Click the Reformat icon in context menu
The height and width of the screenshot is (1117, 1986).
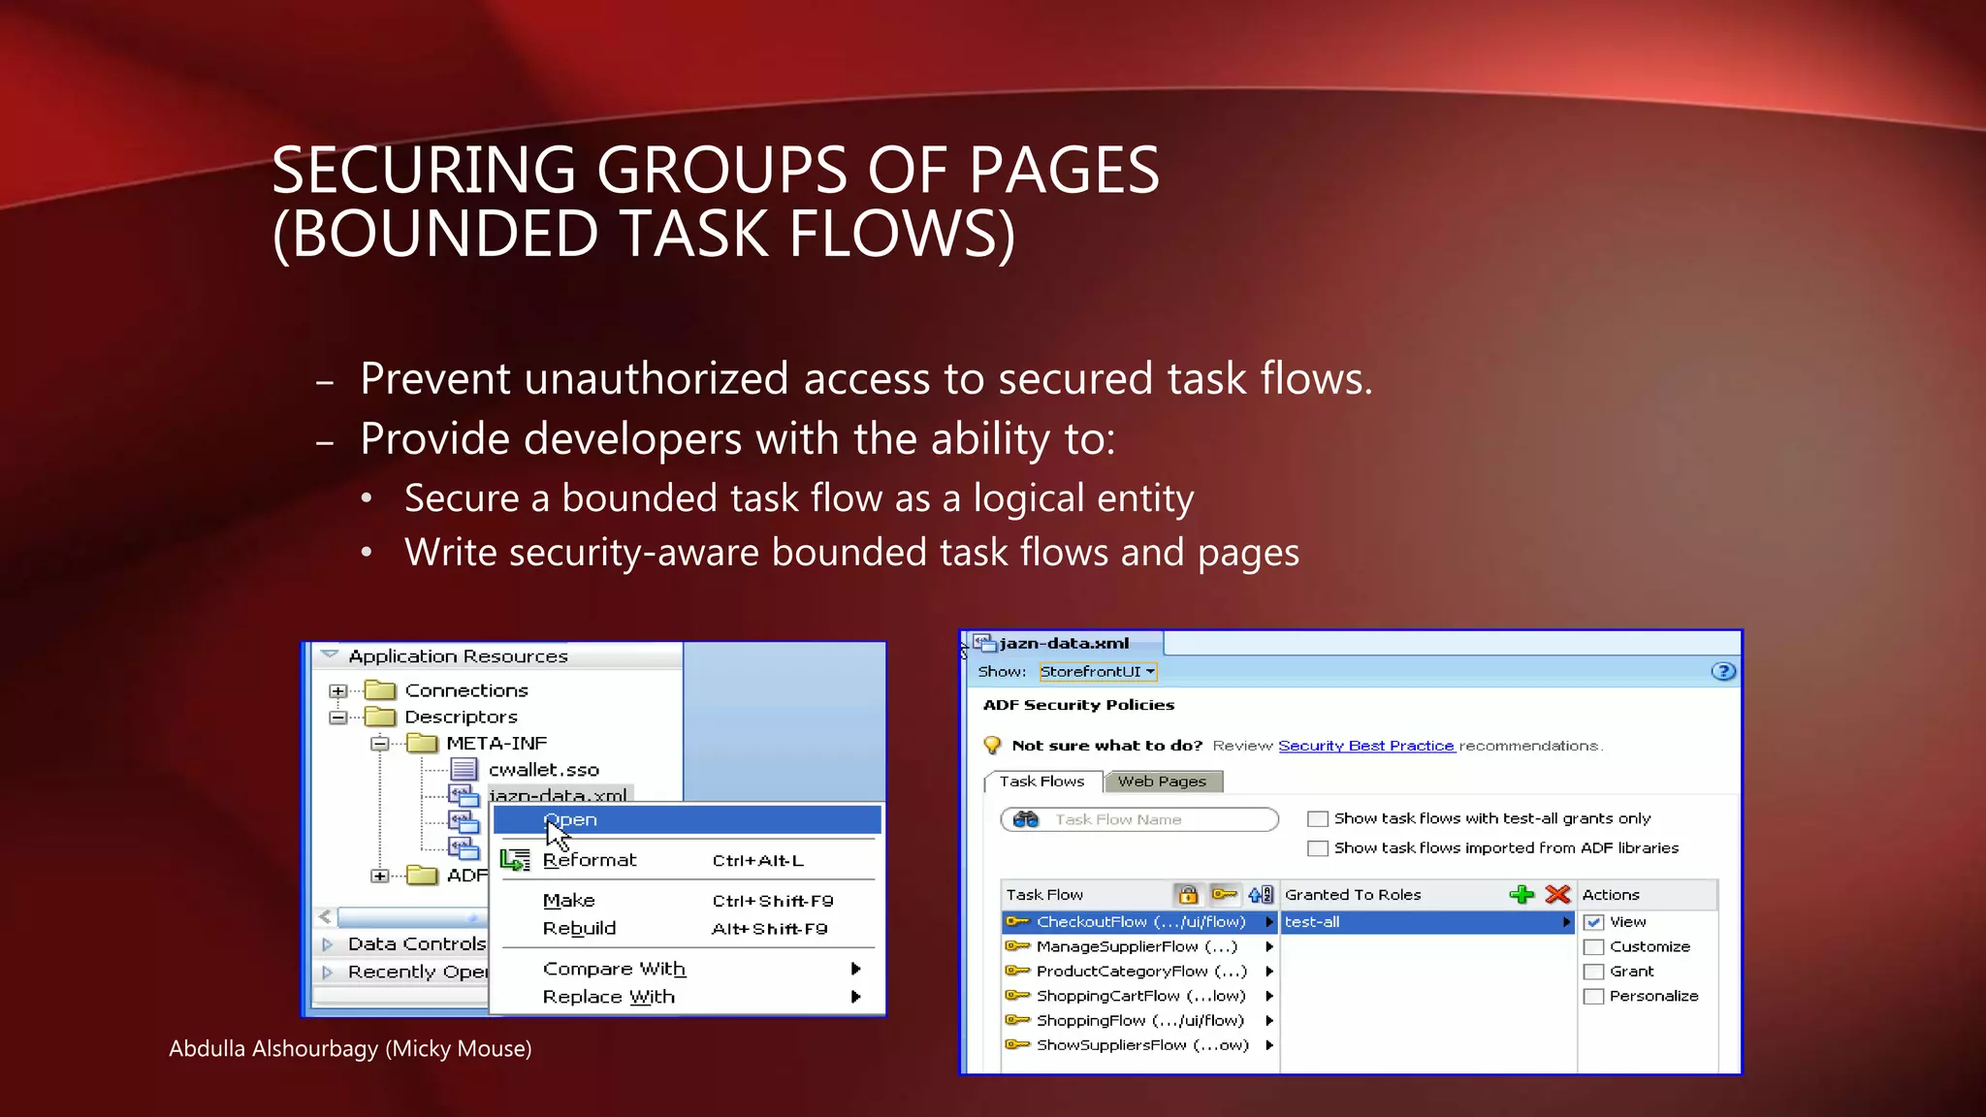(515, 860)
